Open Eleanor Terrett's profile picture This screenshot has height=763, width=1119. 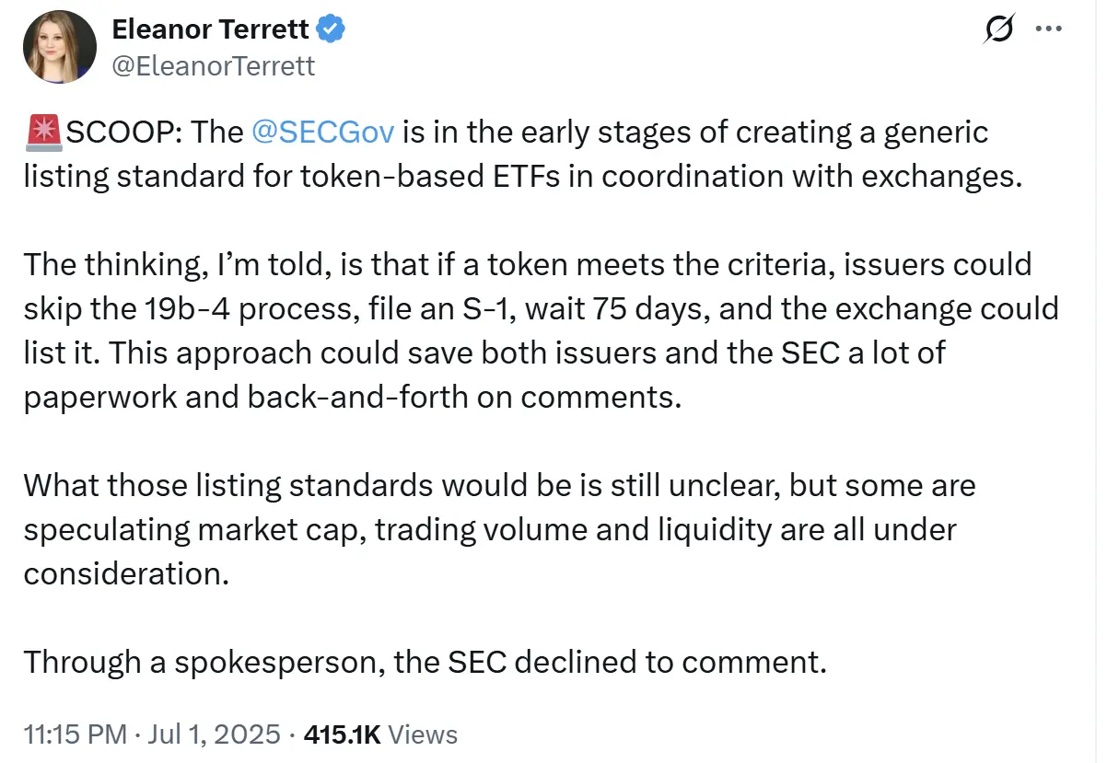click(61, 47)
